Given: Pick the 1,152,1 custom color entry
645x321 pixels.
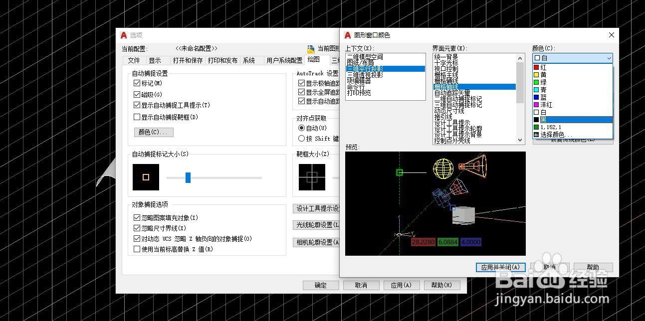Looking at the screenshot, I should tap(573, 127).
